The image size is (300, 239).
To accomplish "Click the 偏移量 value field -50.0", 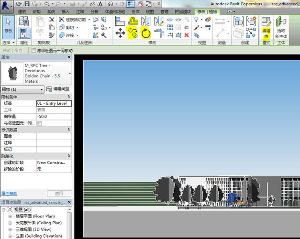I will pyautogui.click(x=54, y=116).
